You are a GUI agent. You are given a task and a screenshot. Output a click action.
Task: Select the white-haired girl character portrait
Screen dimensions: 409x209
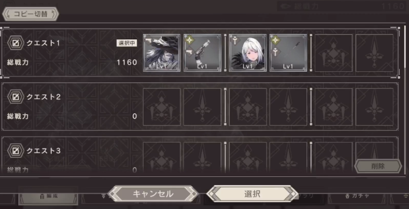coord(248,53)
